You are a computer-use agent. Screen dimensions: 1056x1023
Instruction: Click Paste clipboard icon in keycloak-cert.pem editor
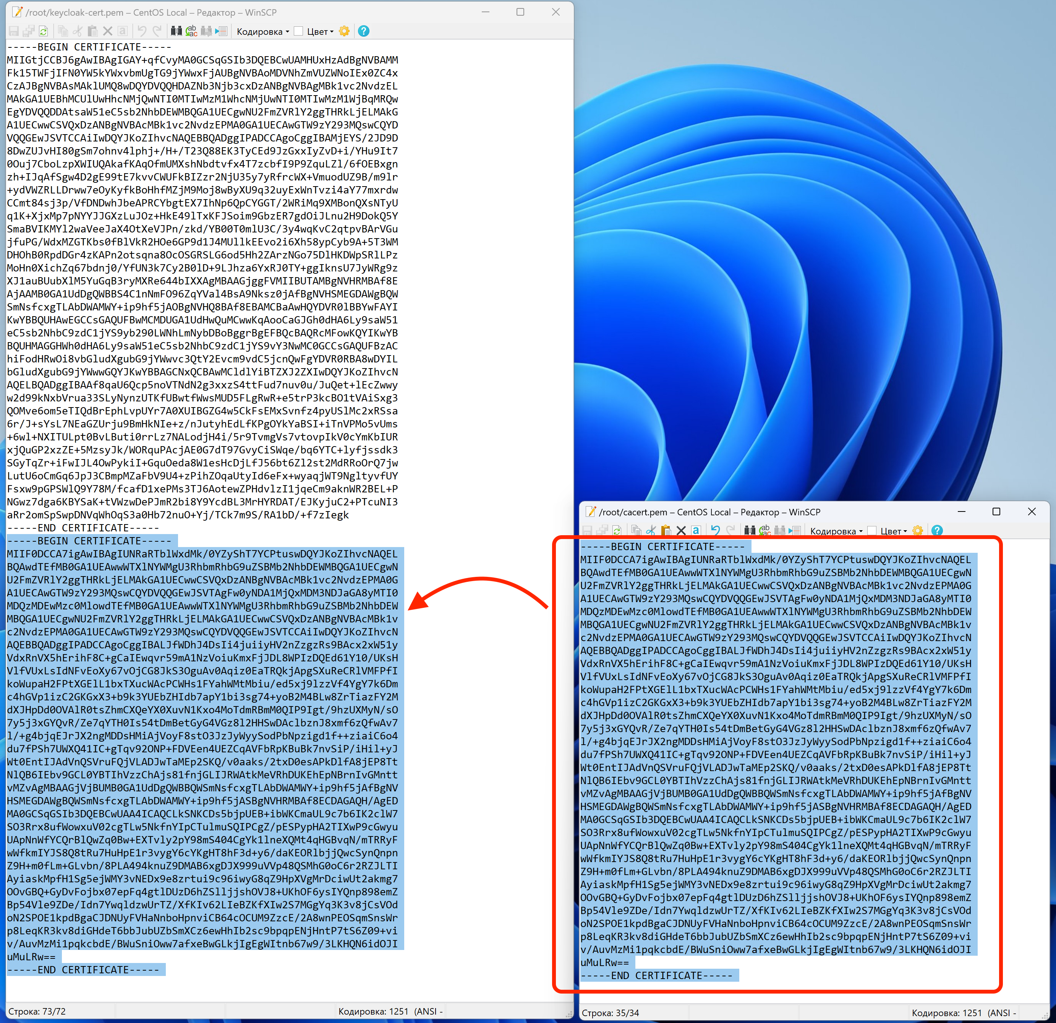93,31
